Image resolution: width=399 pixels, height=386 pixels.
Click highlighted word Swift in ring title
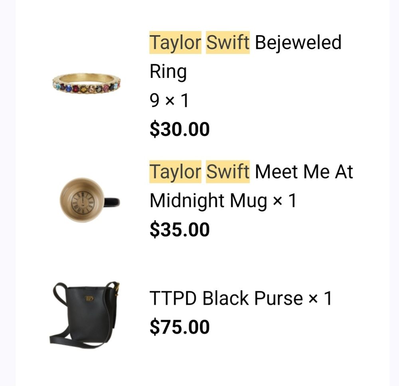click(x=228, y=43)
